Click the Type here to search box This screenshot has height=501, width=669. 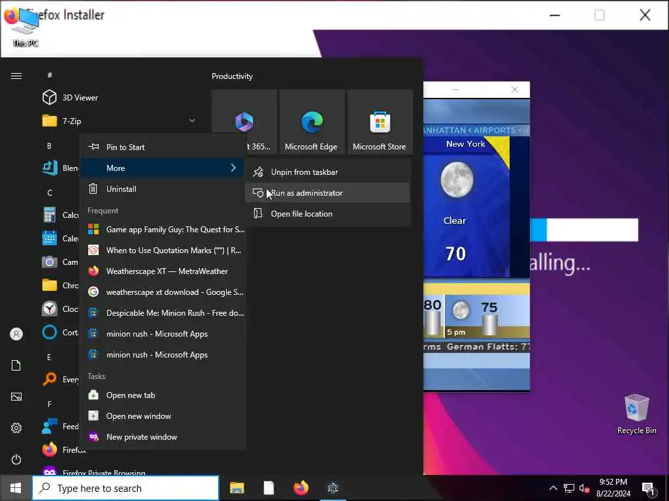click(x=126, y=488)
